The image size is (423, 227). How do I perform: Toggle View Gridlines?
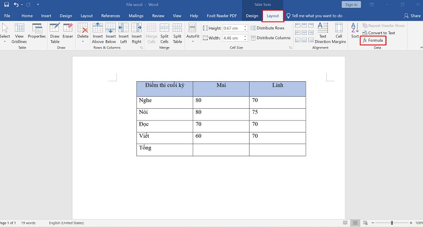tap(19, 33)
